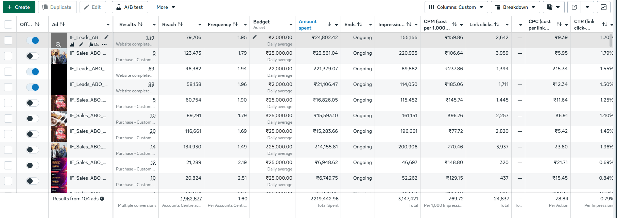The width and height of the screenshot is (617, 218).
Task: Open Ad column header dropdown arrow
Action: pos(108,25)
